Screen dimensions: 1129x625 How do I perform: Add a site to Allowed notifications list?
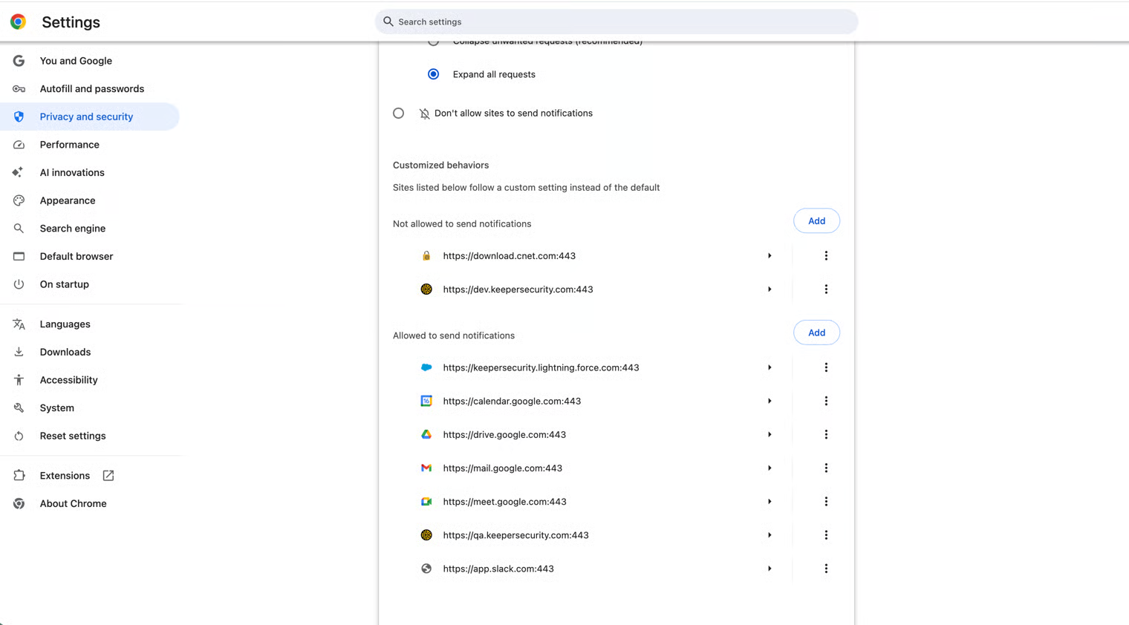coord(816,333)
